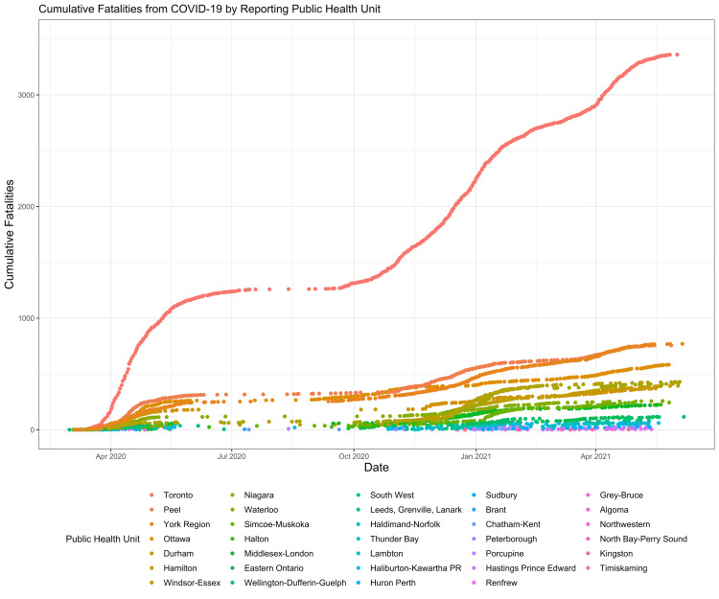Image resolution: width=719 pixels, height=599 pixels.
Task: Click the 'Porcupine' legend label
Action: (504, 554)
